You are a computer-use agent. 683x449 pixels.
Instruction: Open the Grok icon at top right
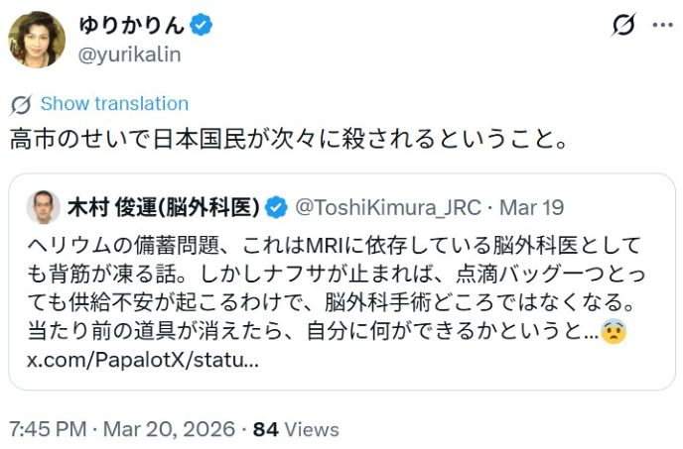click(623, 25)
